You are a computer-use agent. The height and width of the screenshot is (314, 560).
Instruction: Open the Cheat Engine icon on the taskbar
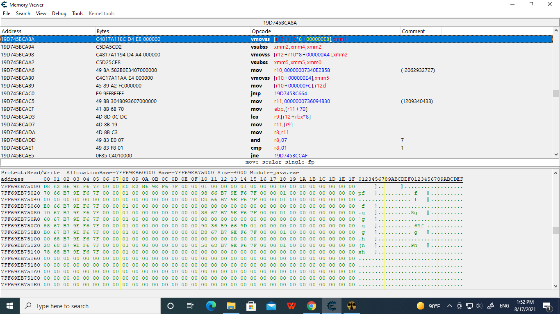pos(331,305)
